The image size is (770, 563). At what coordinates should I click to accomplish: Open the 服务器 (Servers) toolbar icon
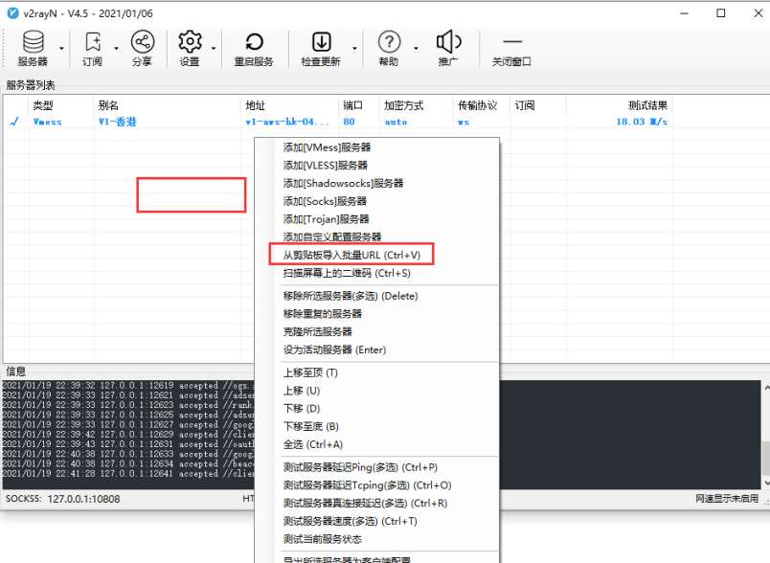[x=34, y=43]
